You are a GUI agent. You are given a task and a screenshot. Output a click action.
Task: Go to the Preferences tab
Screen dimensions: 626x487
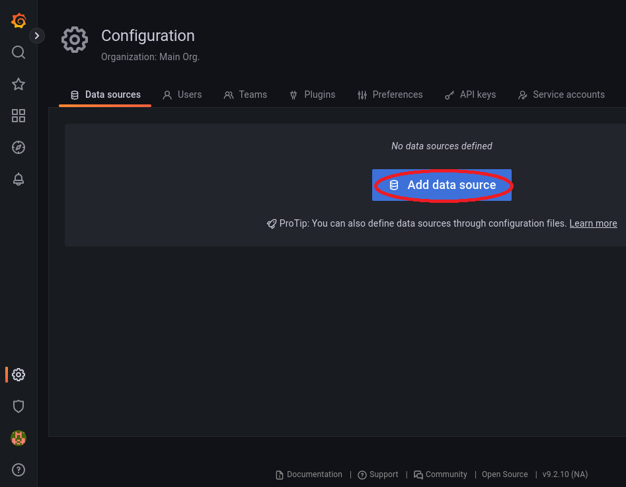pos(389,94)
